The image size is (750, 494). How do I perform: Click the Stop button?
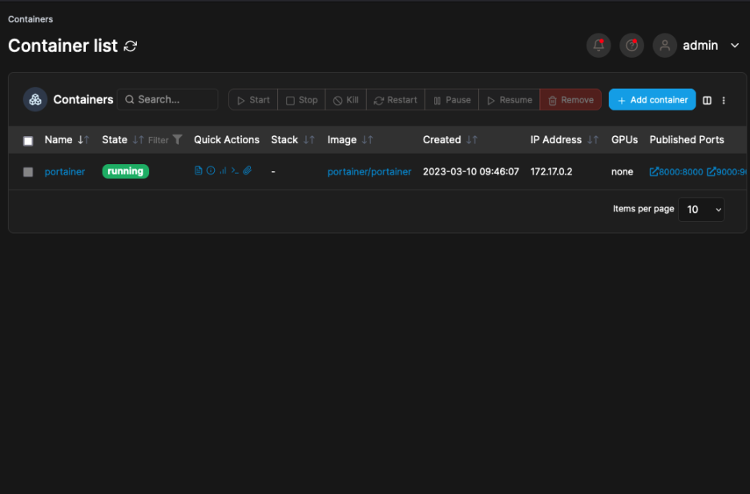301,100
